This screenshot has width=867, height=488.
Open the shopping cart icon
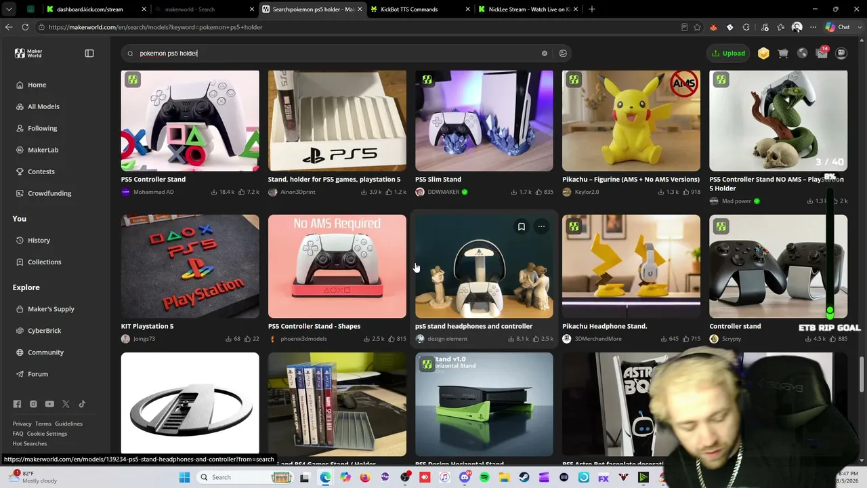[783, 54]
